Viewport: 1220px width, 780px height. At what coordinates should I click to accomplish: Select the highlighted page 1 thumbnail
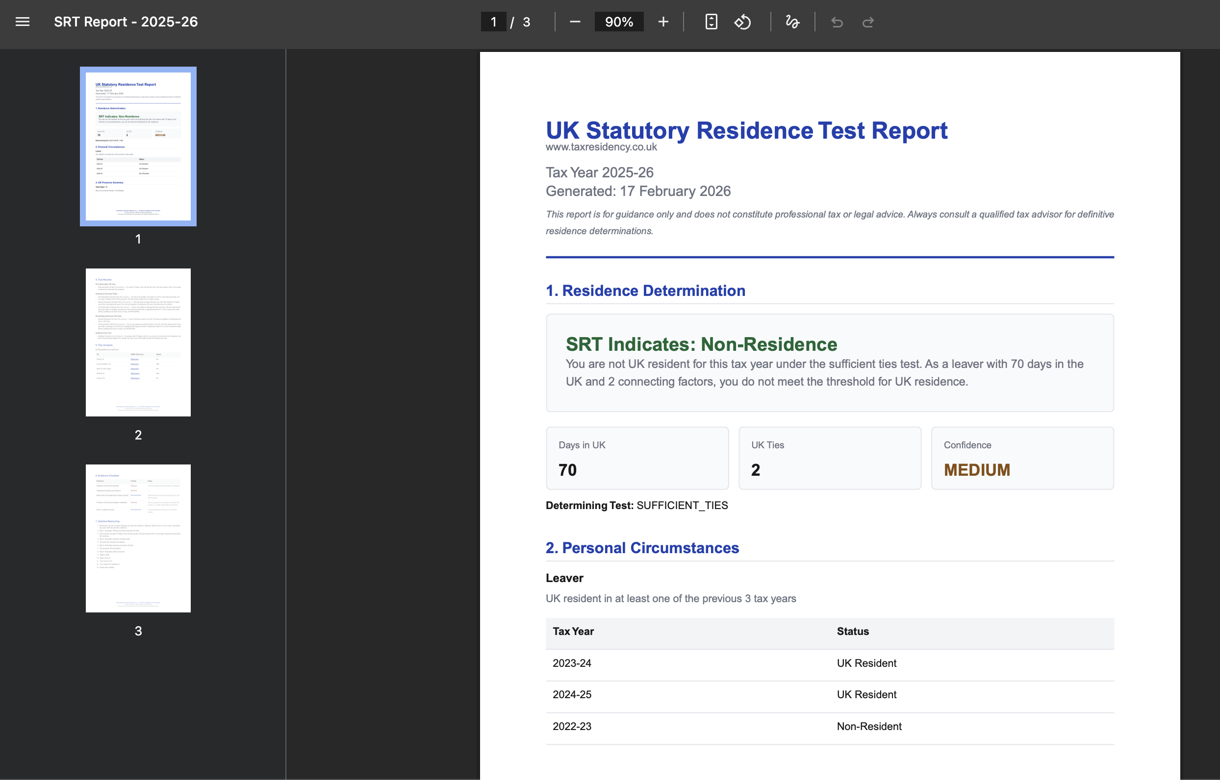pos(138,146)
